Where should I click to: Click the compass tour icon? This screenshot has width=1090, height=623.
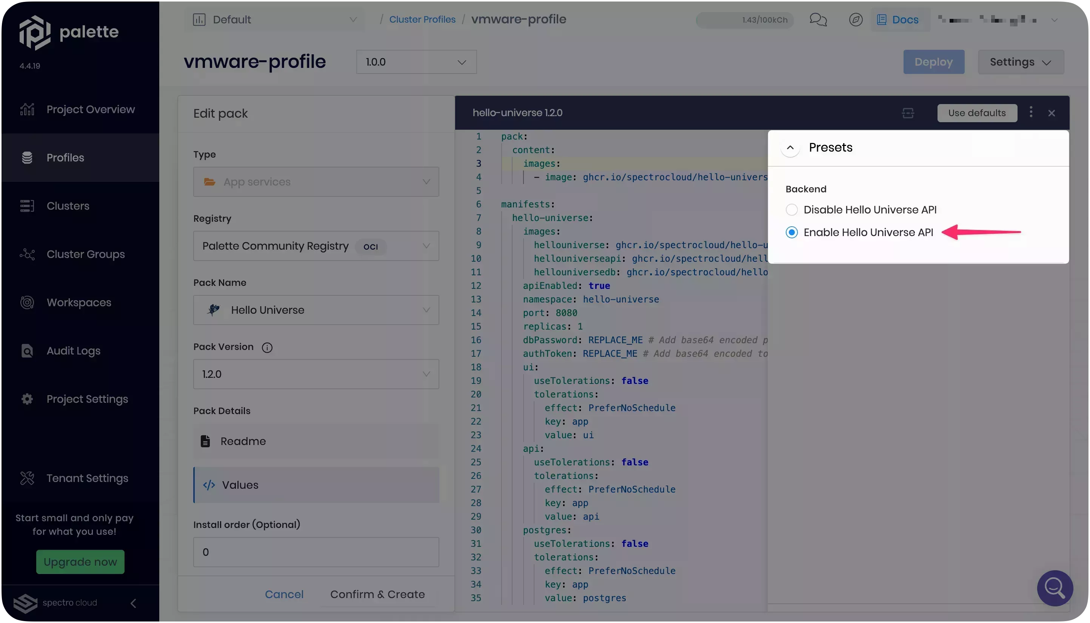[856, 19]
